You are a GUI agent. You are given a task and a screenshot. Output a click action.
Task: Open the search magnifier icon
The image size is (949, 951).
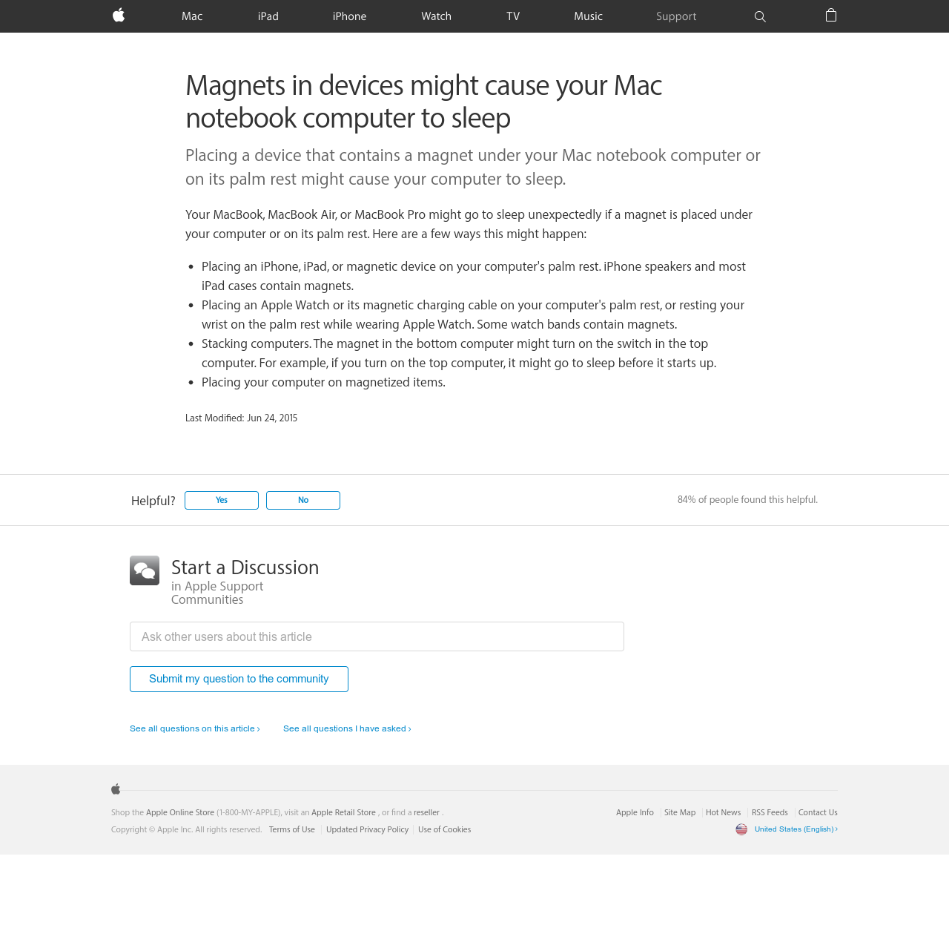point(760,16)
